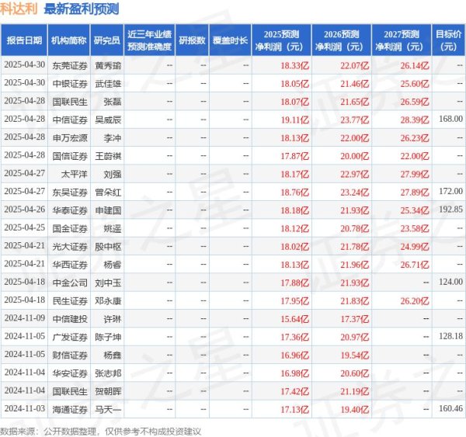Image resolution: width=466 pixels, height=437 pixels.
Task: Click institution name 财信证券
Action: [x=70, y=355]
